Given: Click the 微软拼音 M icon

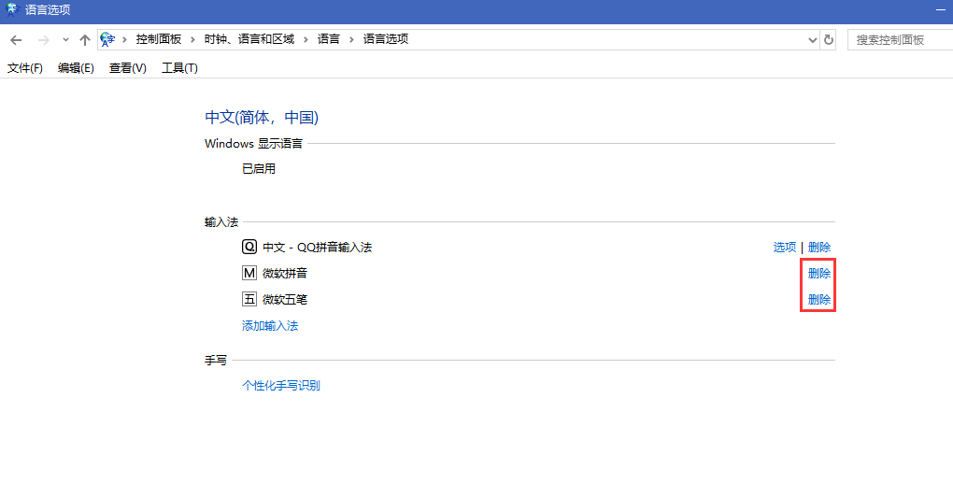Looking at the screenshot, I should click(x=249, y=274).
